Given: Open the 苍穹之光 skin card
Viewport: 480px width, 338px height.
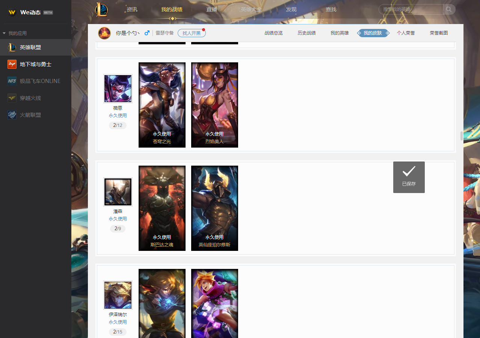Looking at the screenshot, I should [162, 105].
